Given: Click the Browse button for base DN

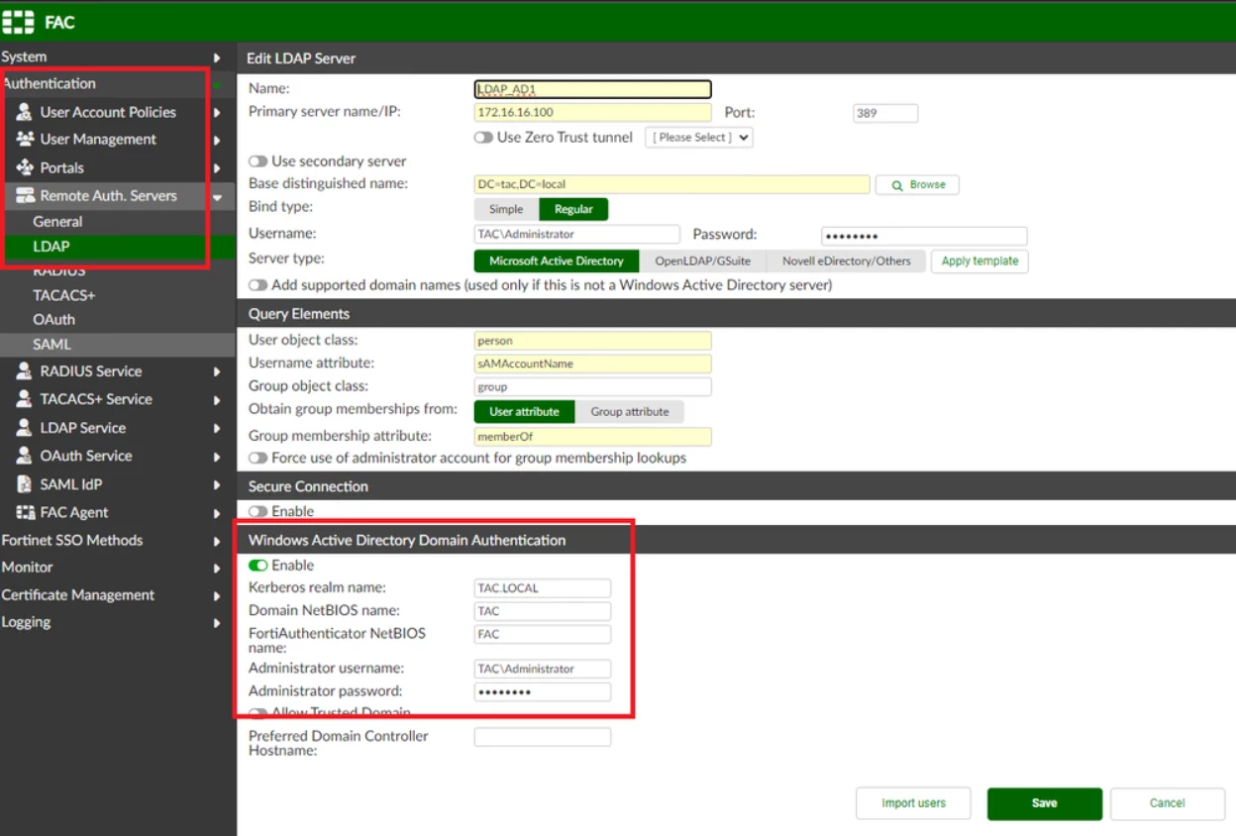Looking at the screenshot, I should pyautogui.click(x=917, y=184).
